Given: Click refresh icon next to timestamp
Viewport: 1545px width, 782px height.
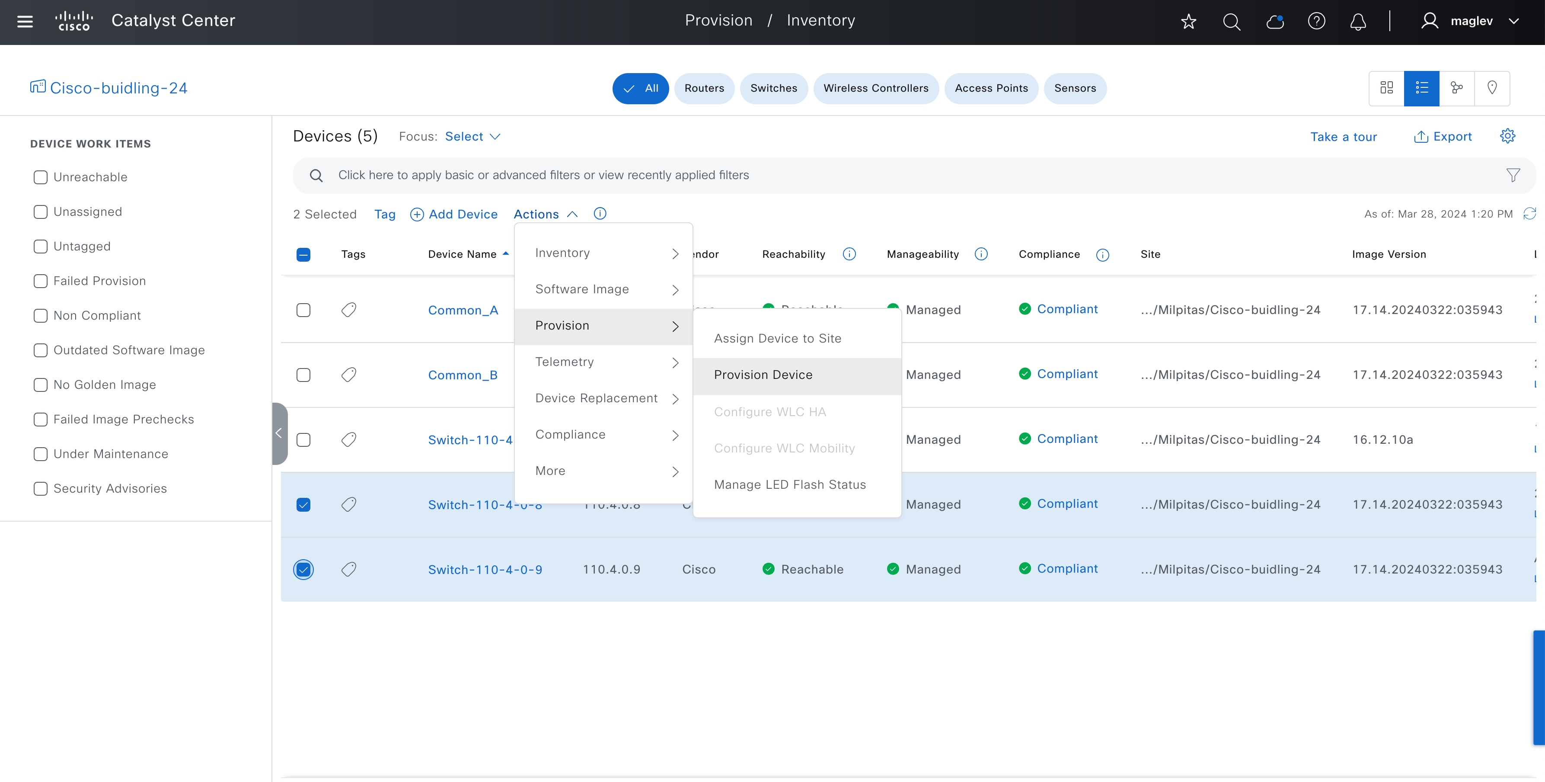Looking at the screenshot, I should pyautogui.click(x=1529, y=214).
